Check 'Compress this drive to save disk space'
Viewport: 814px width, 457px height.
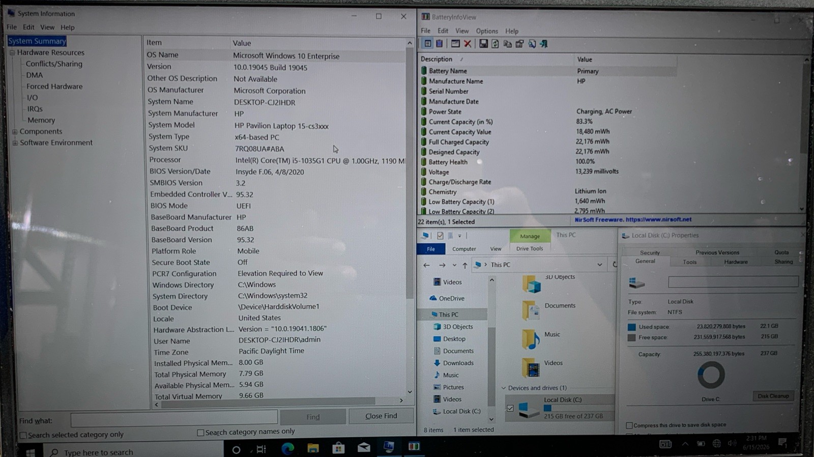[629, 425]
